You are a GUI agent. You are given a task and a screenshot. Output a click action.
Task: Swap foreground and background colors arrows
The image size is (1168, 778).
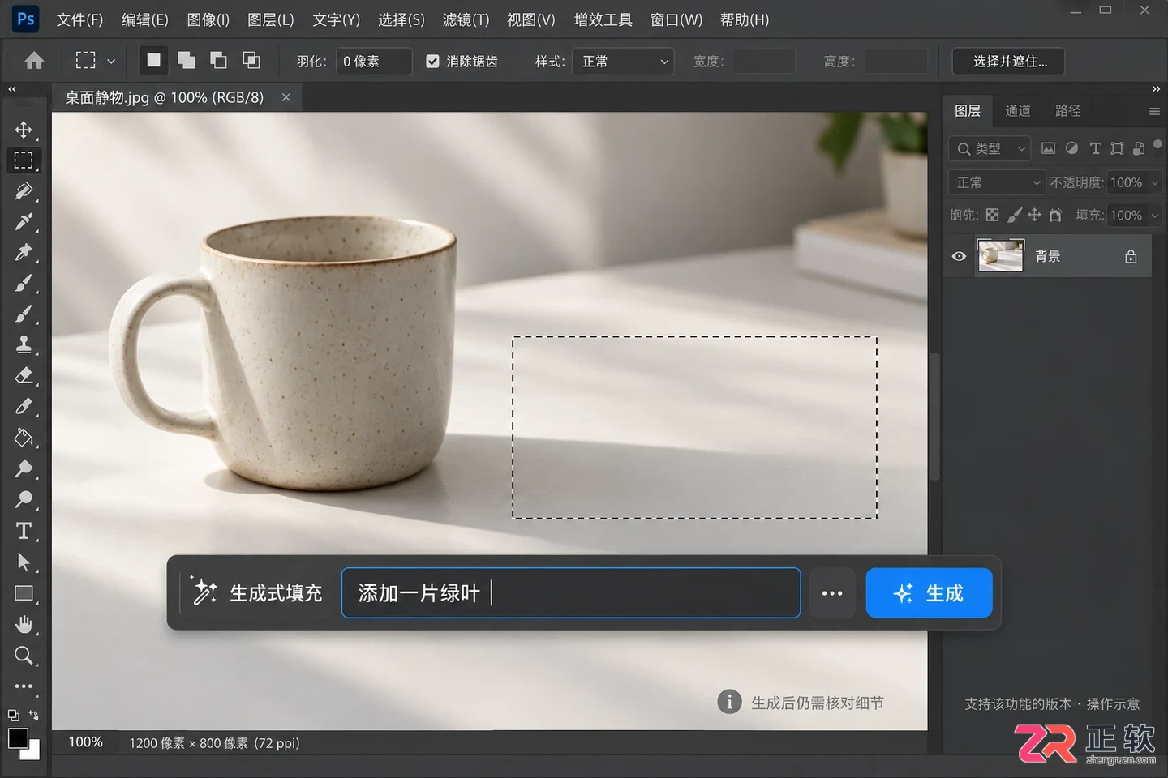click(33, 715)
